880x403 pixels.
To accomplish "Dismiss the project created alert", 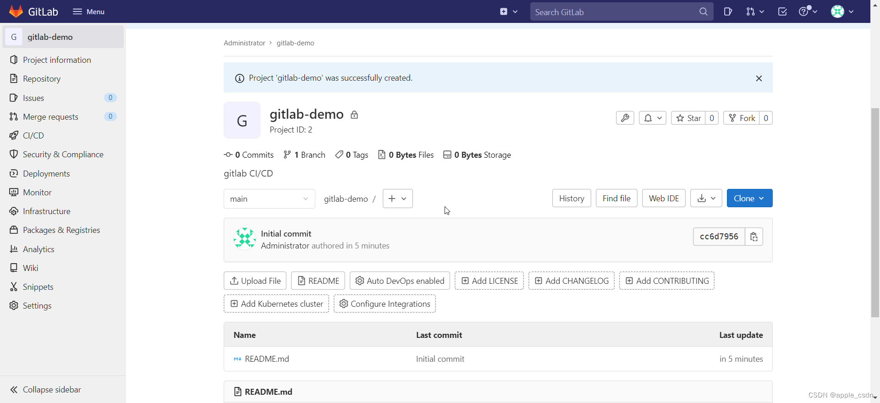I will 759,78.
